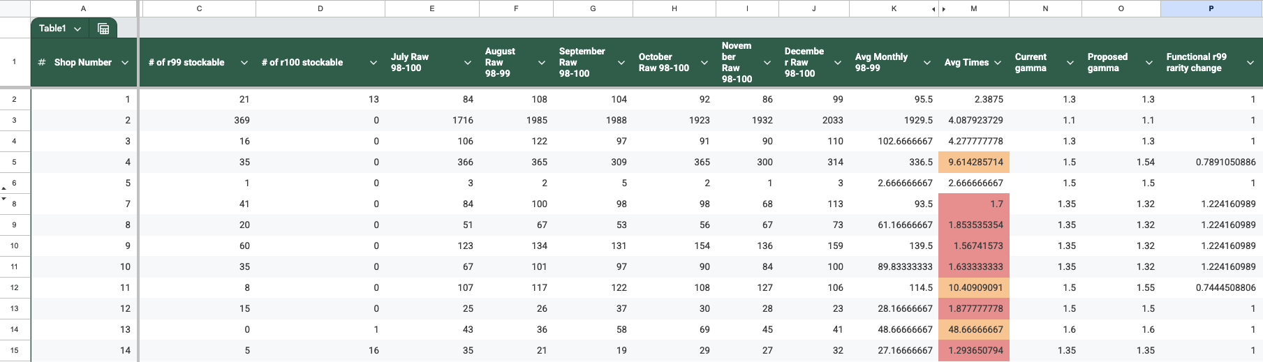Click the cell with value 4.087923729
The height and width of the screenshot is (362, 1263).
click(974, 120)
